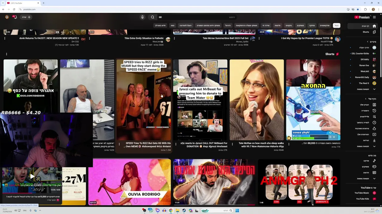Screen dimensions: 382x214
Task: Open options for Premier League TOTS video
Action: [259, 38]
